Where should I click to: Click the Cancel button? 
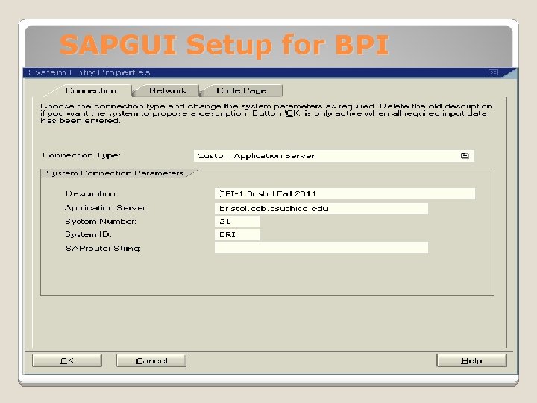[x=151, y=360]
